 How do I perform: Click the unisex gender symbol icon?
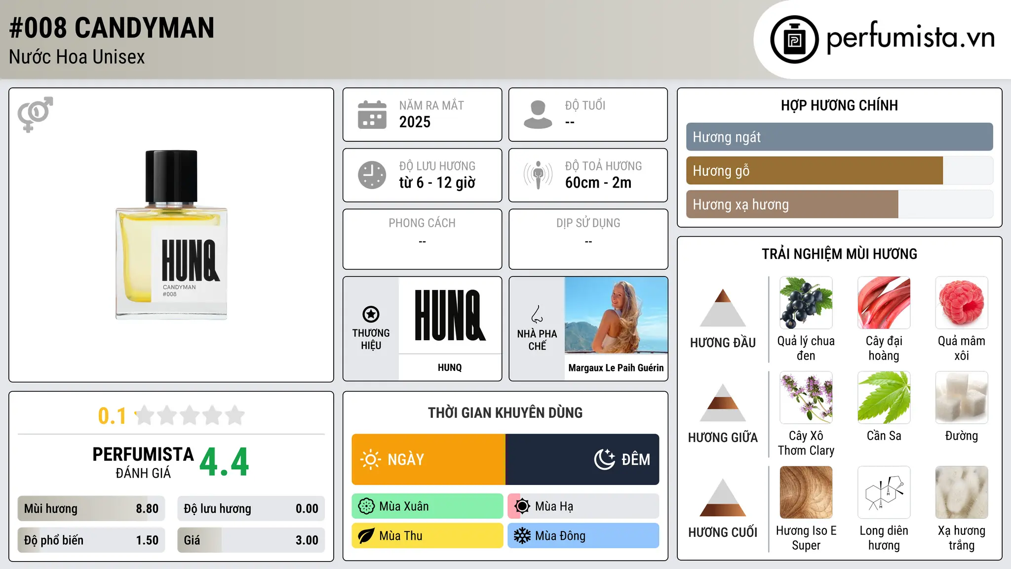point(35,114)
